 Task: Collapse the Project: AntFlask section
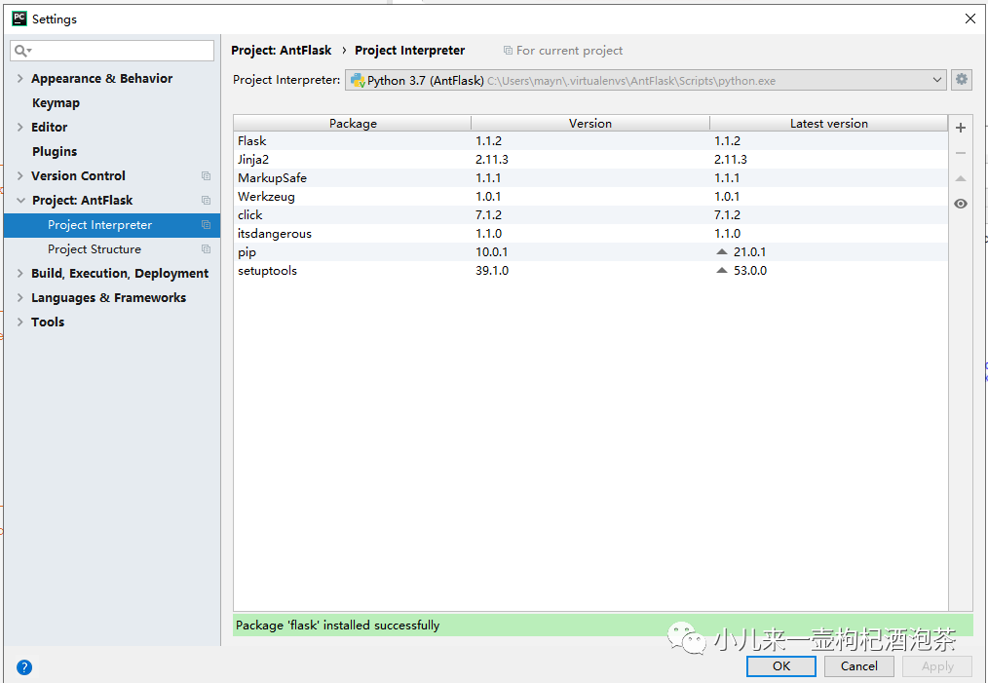20,201
